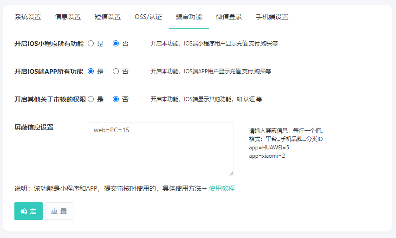Click the hint about IOS端APP用户显示充值
This screenshot has width=396, height=238.
pyautogui.click(x=211, y=71)
